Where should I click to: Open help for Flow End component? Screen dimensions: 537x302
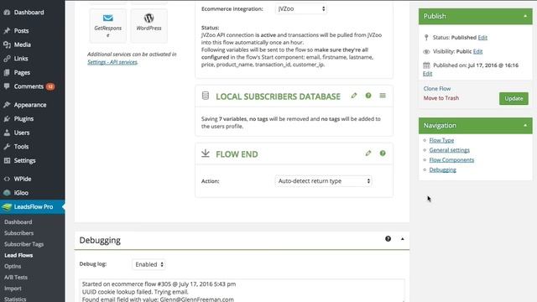(383, 153)
